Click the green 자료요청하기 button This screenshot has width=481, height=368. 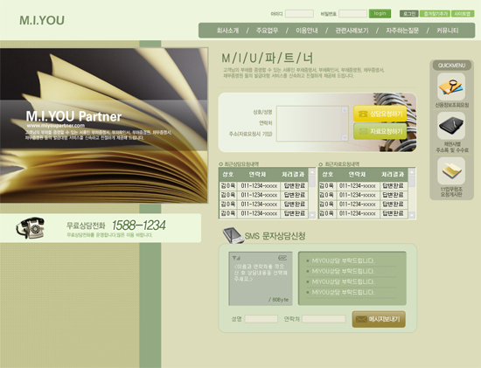[x=380, y=131]
